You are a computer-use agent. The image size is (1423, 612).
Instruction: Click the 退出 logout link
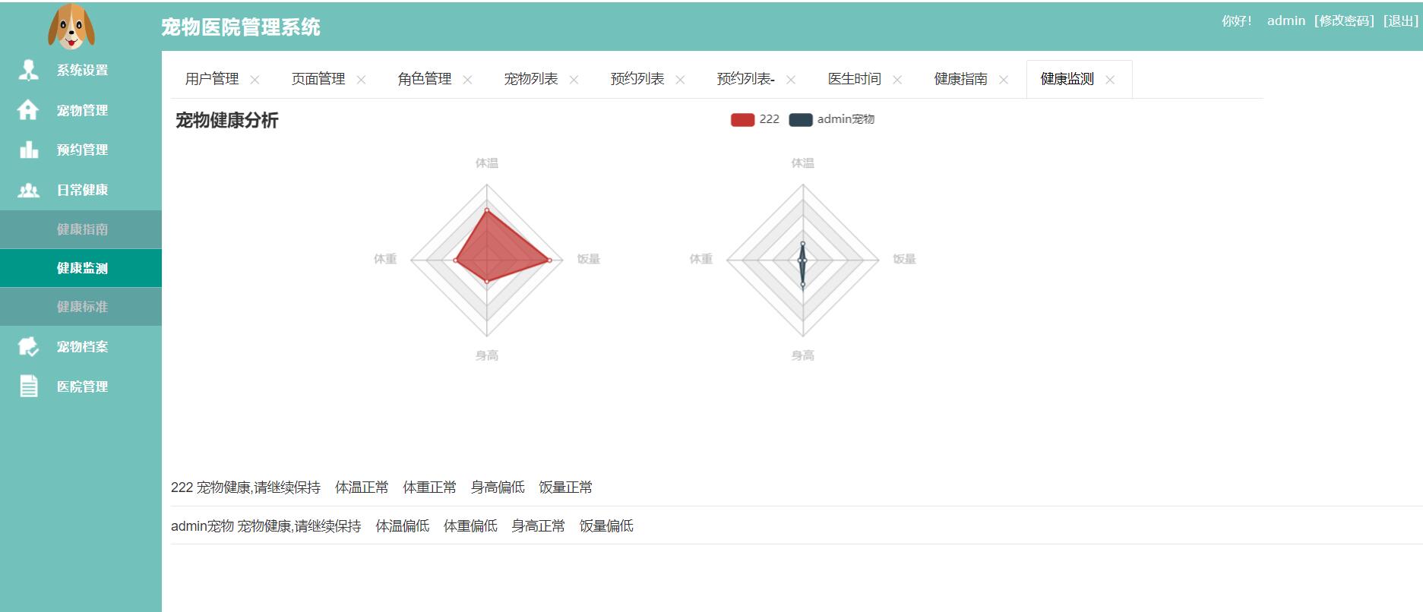coord(1400,21)
